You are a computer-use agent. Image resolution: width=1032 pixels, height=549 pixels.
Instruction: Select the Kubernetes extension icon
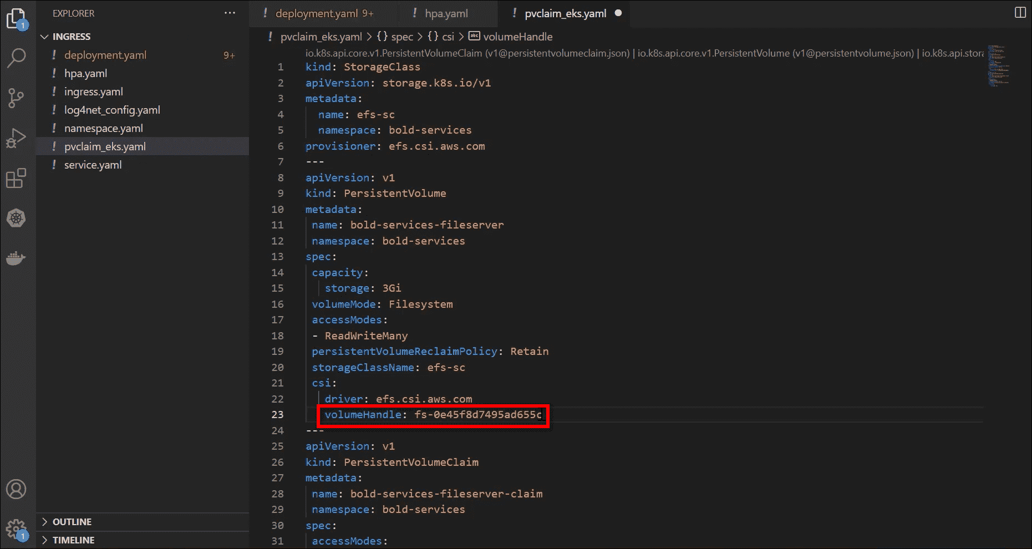[17, 218]
